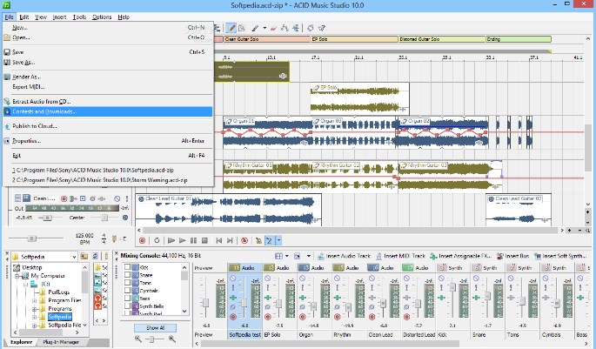Click Up One Level icon in Explorer
The height and width of the screenshot is (349, 596).
(84, 256)
